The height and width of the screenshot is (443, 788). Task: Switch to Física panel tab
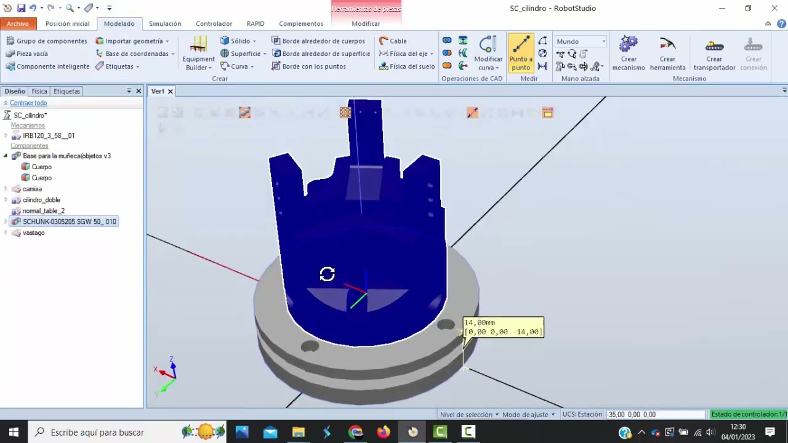39,91
